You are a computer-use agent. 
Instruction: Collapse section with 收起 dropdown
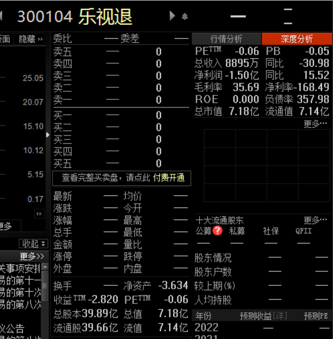tap(33, 244)
